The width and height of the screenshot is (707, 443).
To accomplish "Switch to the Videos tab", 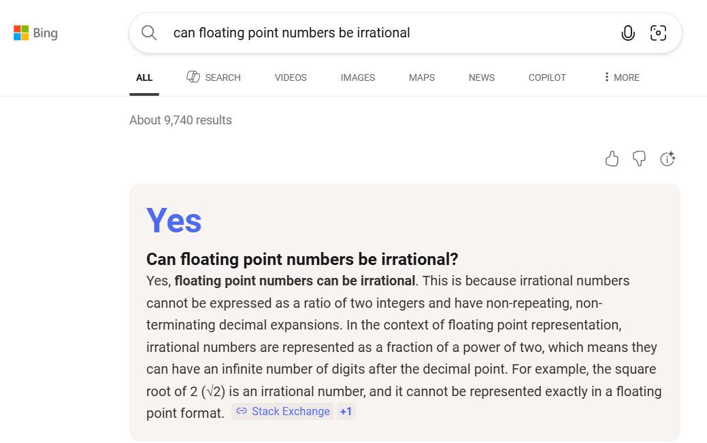I will pyautogui.click(x=291, y=77).
